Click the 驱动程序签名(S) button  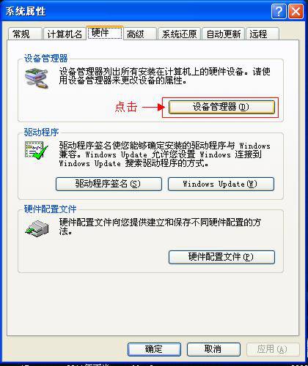[109, 184]
